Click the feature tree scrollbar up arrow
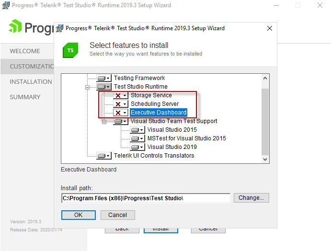Screen dimensions: 331x251 [x=265, y=79]
